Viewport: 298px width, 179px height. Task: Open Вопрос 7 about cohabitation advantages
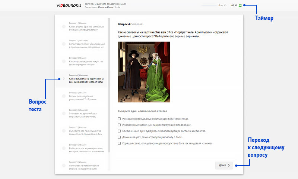[x=81, y=131]
